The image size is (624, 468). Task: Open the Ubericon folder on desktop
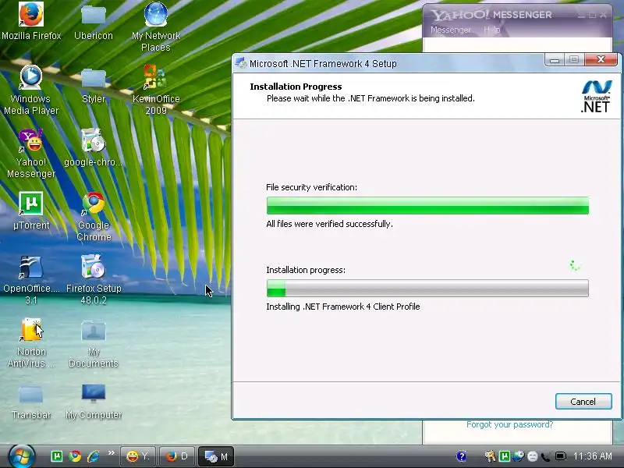point(94,22)
